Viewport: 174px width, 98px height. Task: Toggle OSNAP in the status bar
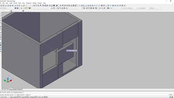click(x=27, y=97)
